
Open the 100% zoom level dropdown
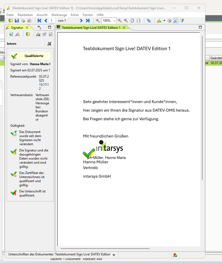coord(114,21)
